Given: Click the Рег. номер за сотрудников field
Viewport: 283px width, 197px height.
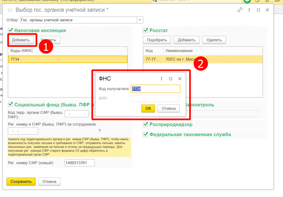Looking at the screenshot, I should pyautogui.click(x=23, y=131).
